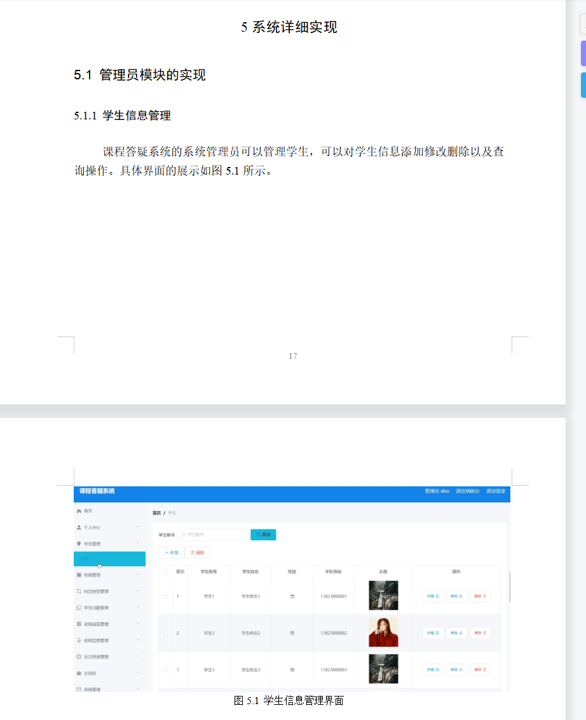Image resolution: width=586 pixels, height=720 pixels.
Task: Collapse the 学生管理 sidebar section
Action: [x=137, y=542]
